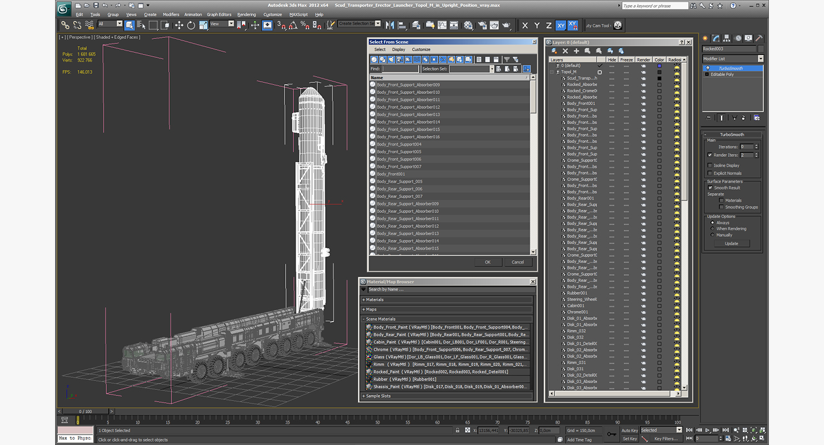Image resolution: width=824 pixels, height=445 pixels.
Task: Toggle the Angle Snap tool
Action: (x=293, y=25)
